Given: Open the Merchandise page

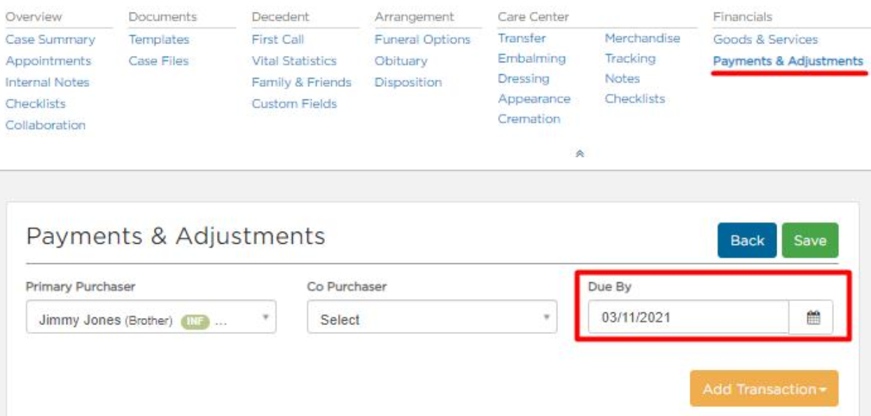Looking at the screenshot, I should click(x=642, y=38).
